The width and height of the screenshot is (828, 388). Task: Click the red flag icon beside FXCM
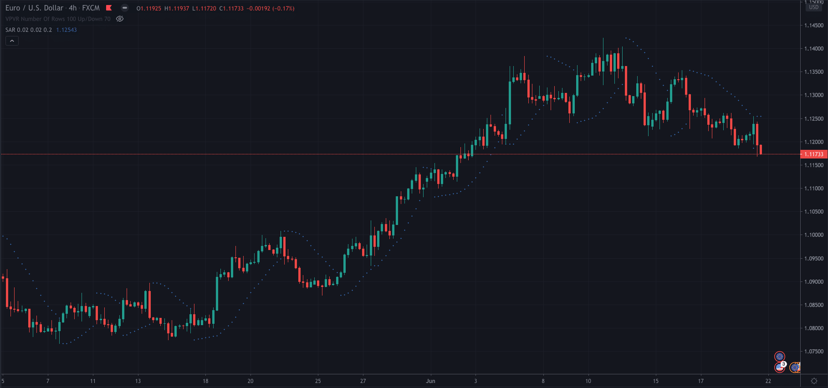click(109, 8)
